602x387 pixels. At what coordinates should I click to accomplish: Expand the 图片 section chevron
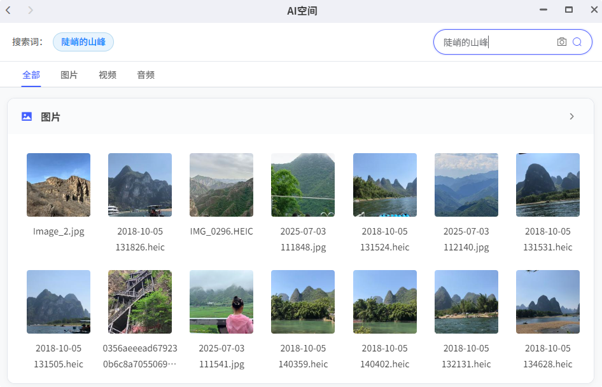(x=571, y=116)
